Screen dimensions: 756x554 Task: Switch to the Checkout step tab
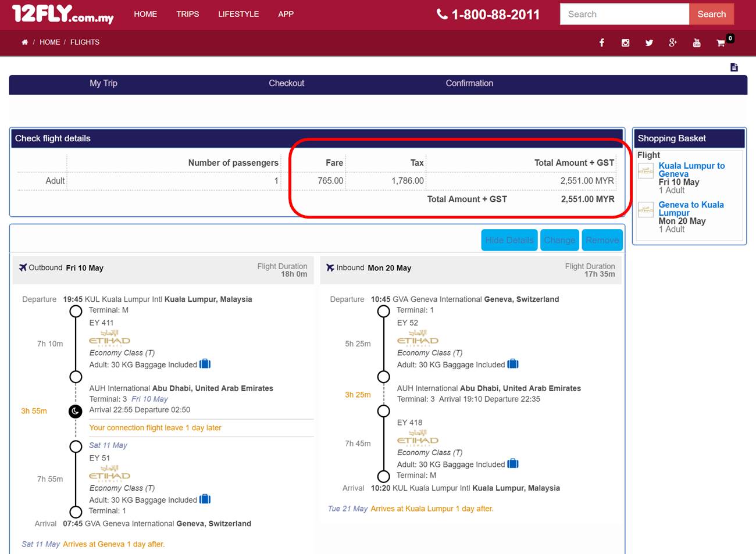(286, 83)
